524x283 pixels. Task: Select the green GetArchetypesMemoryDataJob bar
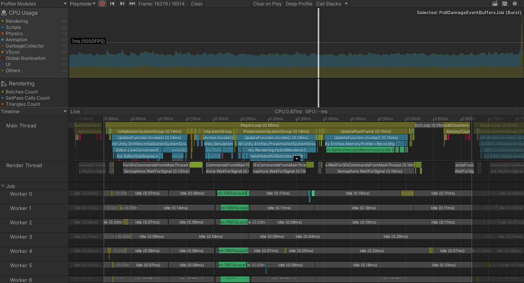pyautogui.click(x=360, y=150)
